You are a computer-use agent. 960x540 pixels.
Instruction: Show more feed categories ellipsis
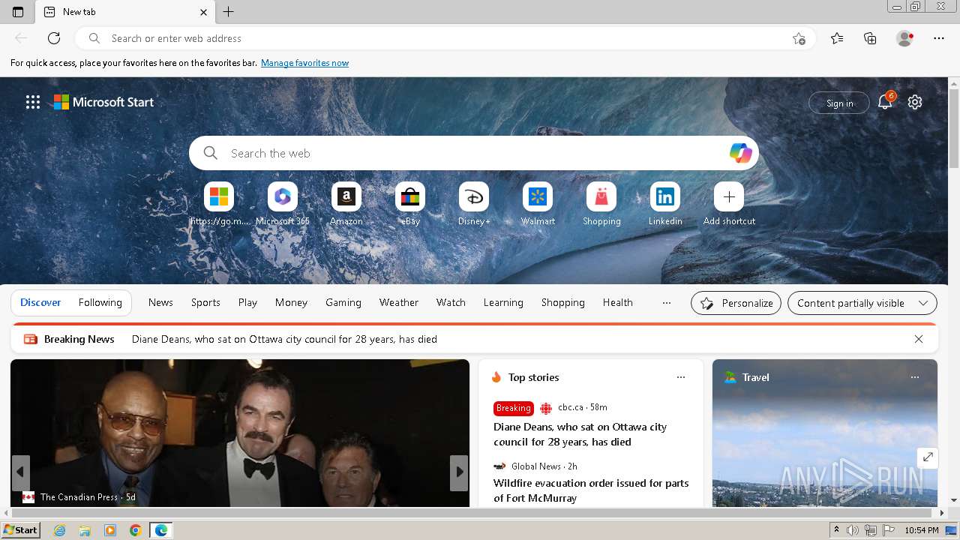coord(667,303)
